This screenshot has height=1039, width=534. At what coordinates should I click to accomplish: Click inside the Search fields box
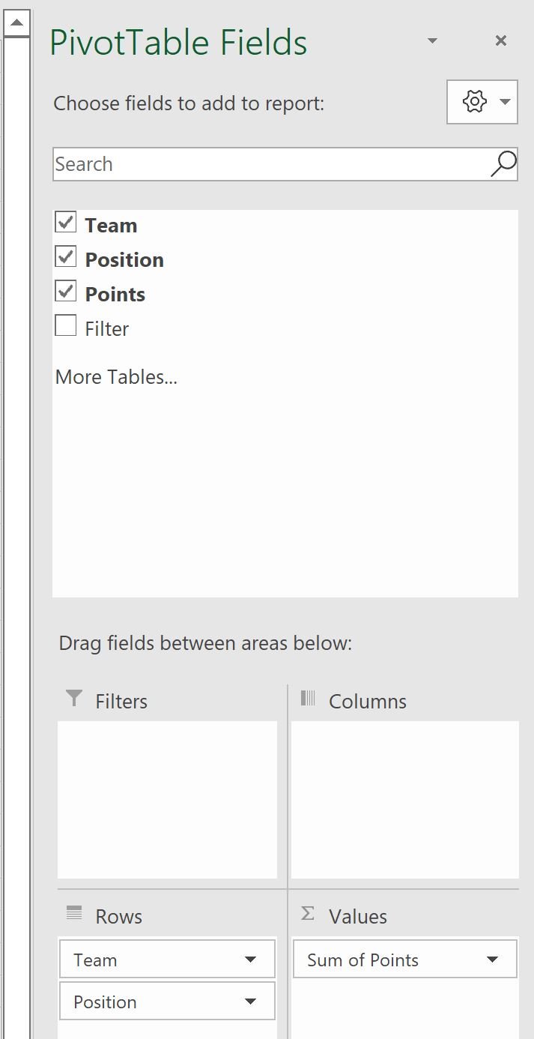tap(270, 164)
